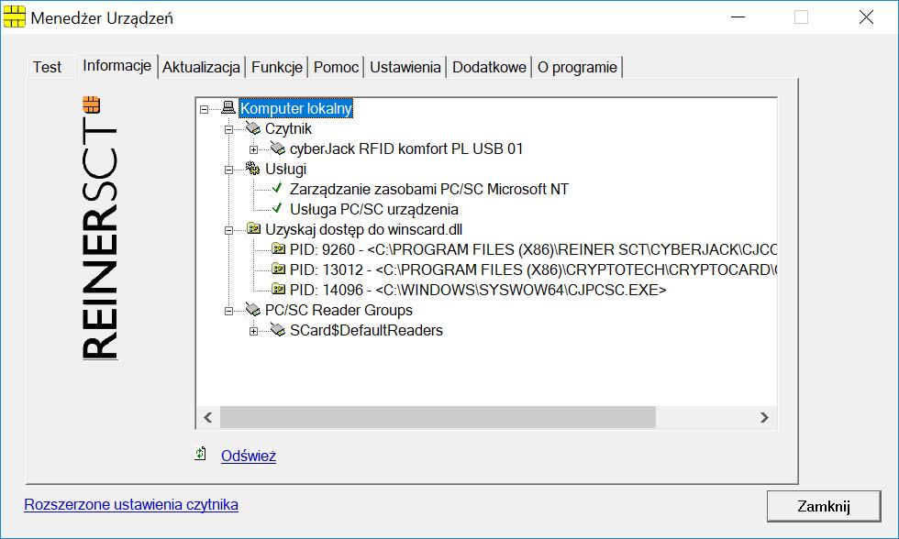
Task: Select the PID: 13012 CRYPTOTECH row text
Action: click(x=533, y=269)
